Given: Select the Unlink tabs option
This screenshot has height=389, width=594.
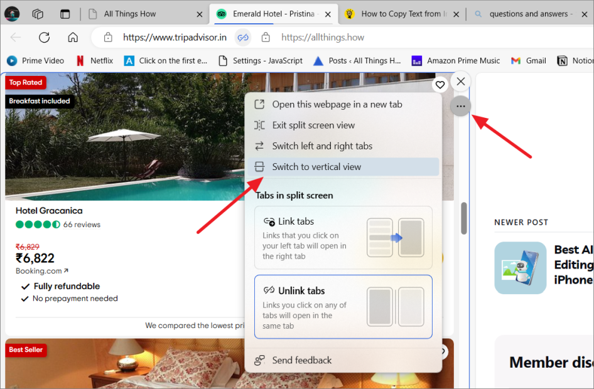Looking at the screenshot, I should [343, 306].
